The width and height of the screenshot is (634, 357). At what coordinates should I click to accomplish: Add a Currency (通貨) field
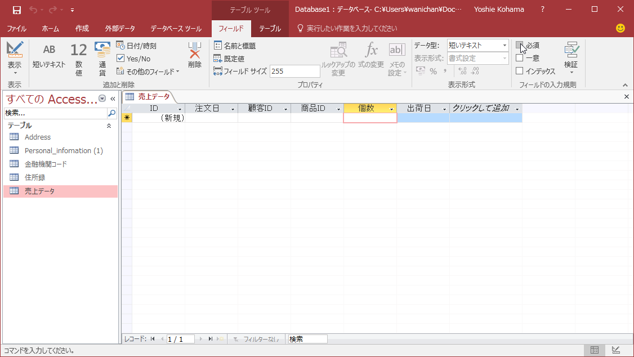(102, 59)
